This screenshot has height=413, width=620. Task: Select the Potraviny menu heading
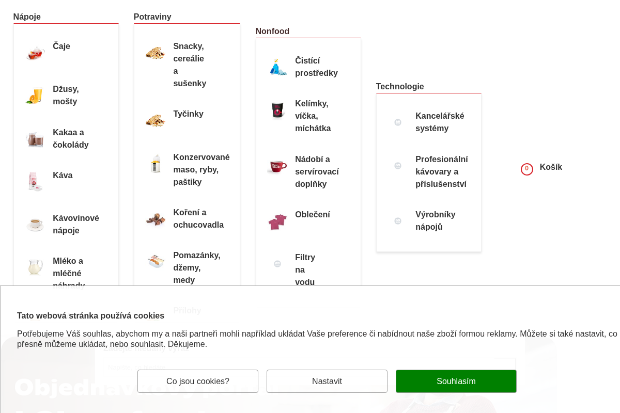pos(152,17)
